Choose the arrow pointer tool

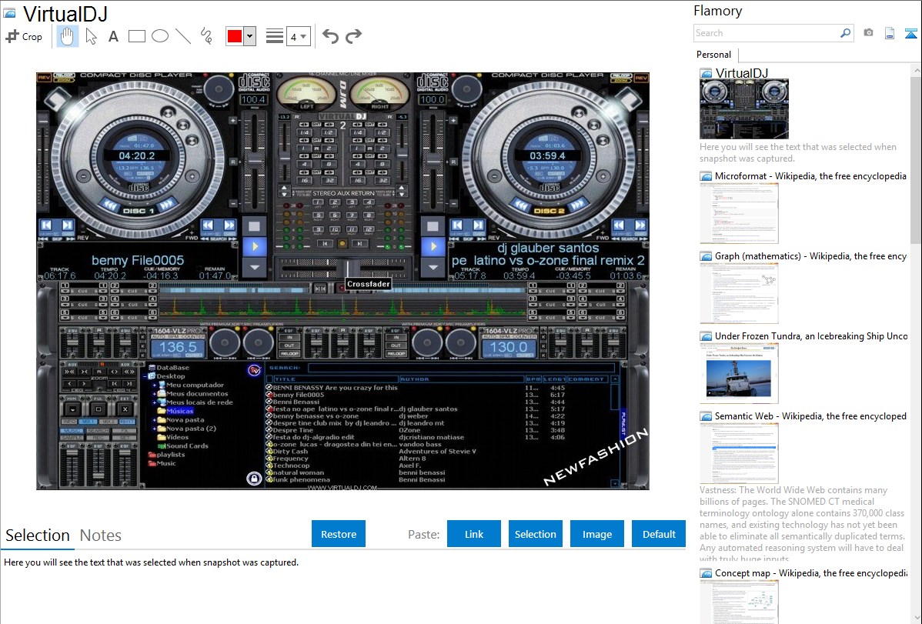coord(91,36)
